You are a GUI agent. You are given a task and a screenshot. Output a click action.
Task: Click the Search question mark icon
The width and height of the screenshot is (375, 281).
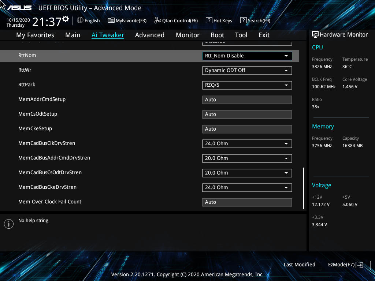coord(243,20)
